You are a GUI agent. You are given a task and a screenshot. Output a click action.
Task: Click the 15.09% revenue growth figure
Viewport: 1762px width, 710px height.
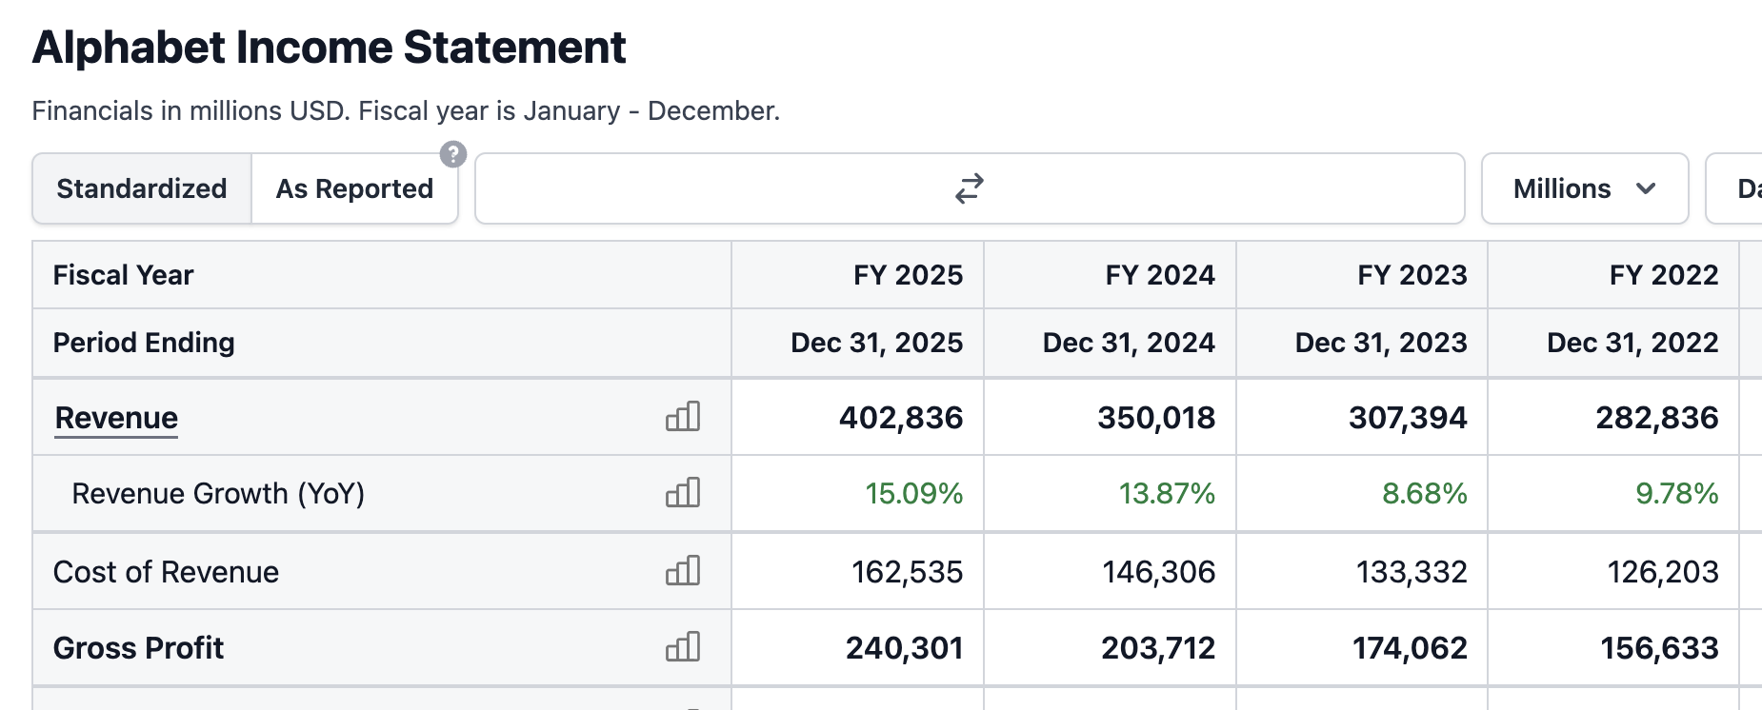(914, 494)
